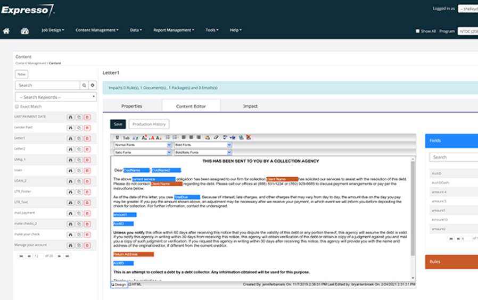Open the Help menu

(x=236, y=30)
